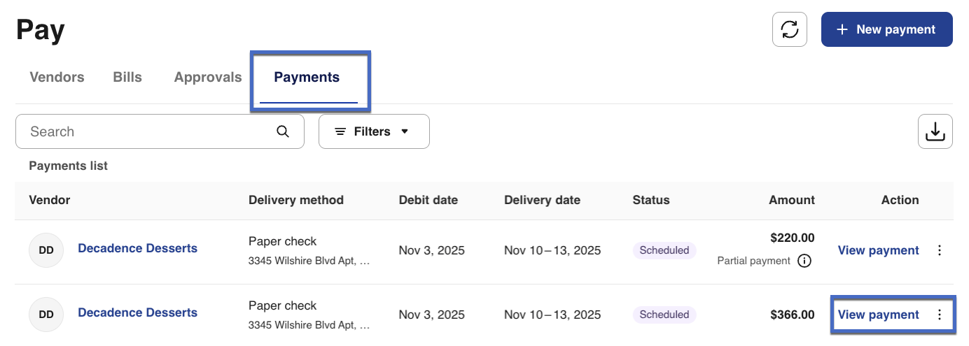Viewport: 969px width, 346px height.
Task: Go to the Approvals tab
Action: point(208,78)
